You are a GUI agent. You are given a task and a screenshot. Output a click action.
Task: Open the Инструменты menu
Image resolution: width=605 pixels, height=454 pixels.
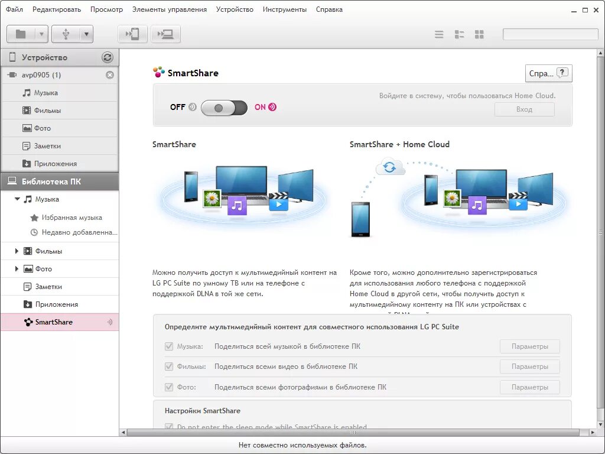click(x=285, y=9)
